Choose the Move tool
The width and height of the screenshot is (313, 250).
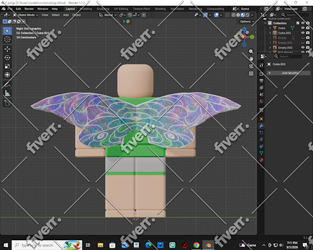click(8, 49)
